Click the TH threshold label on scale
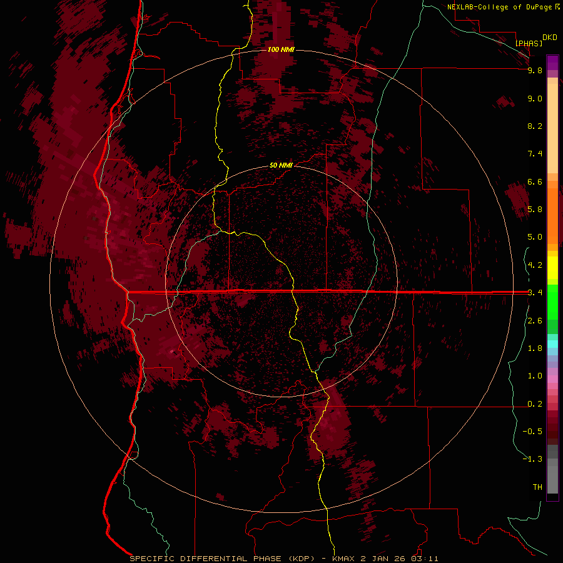The height and width of the screenshot is (563, 563). point(537,487)
